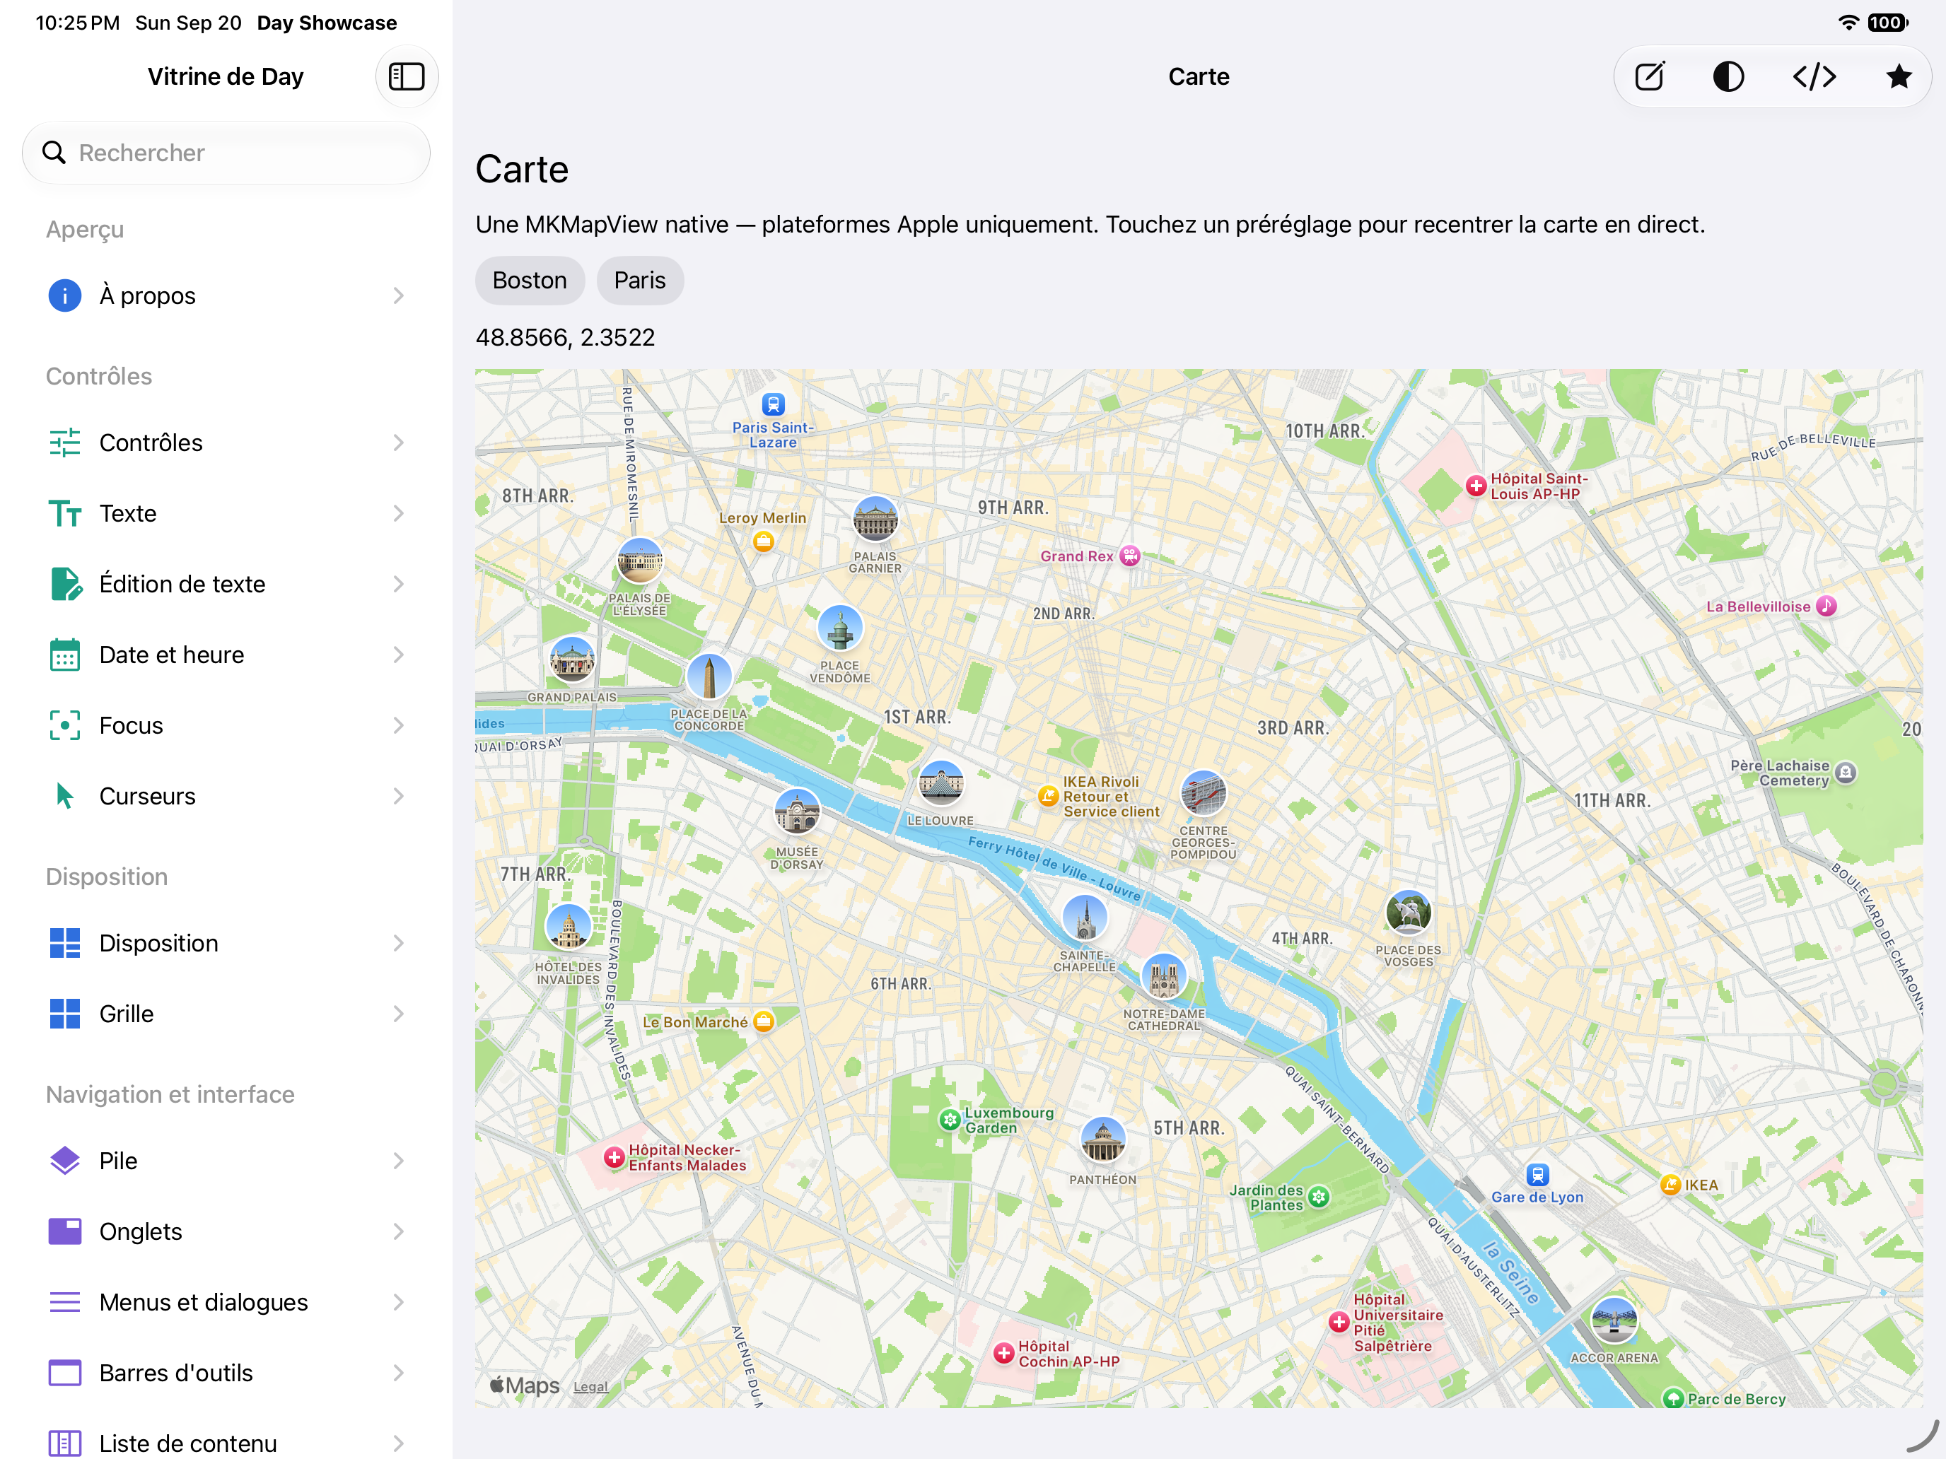Open Édition de texte item
The height and width of the screenshot is (1459, 1946).
point(226,584)
